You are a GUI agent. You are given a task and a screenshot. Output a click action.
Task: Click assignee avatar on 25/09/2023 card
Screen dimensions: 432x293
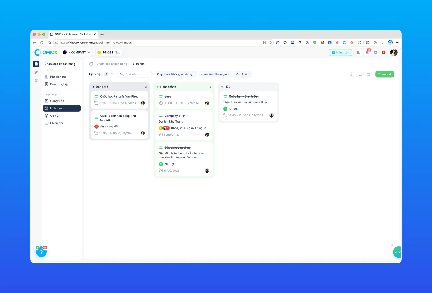point(143,103)
